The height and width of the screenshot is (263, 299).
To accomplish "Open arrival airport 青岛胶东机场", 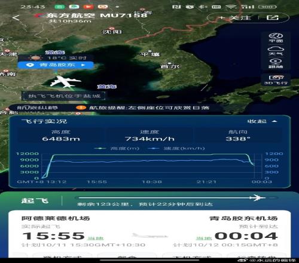I will [243, 218].
